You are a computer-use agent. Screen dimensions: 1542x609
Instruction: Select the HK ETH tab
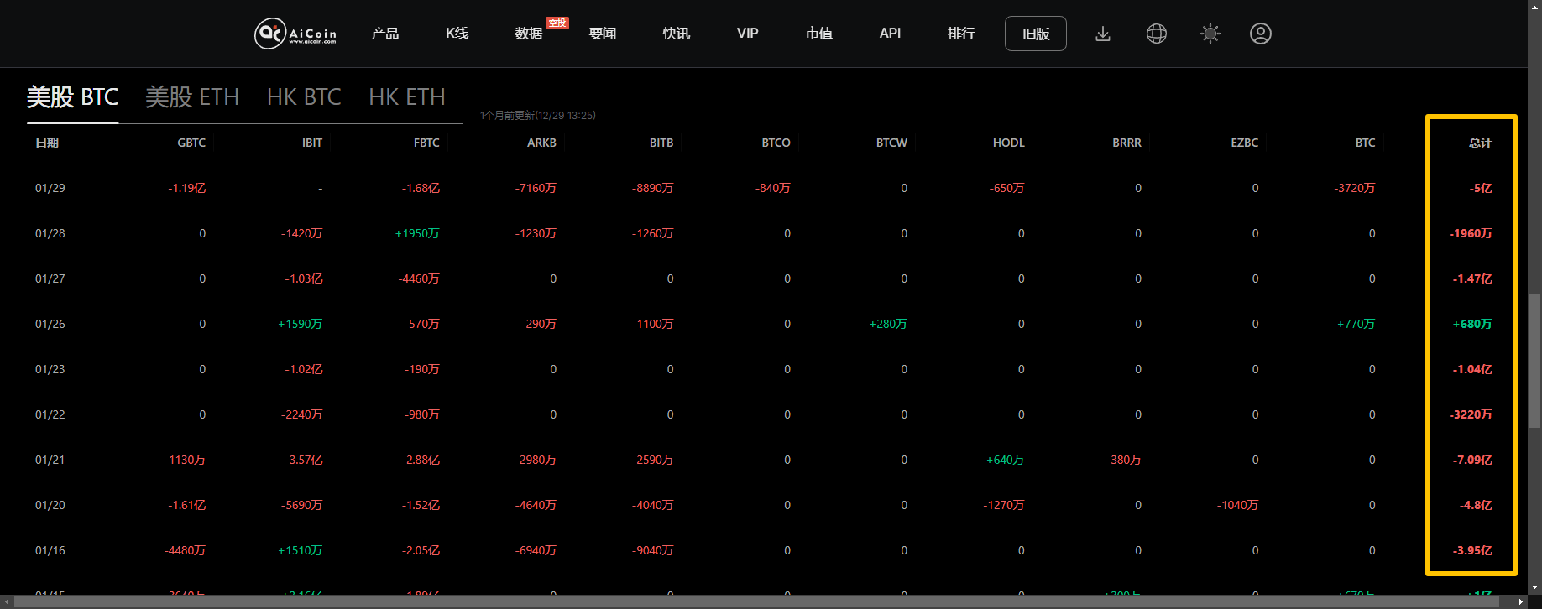(407, 97)
